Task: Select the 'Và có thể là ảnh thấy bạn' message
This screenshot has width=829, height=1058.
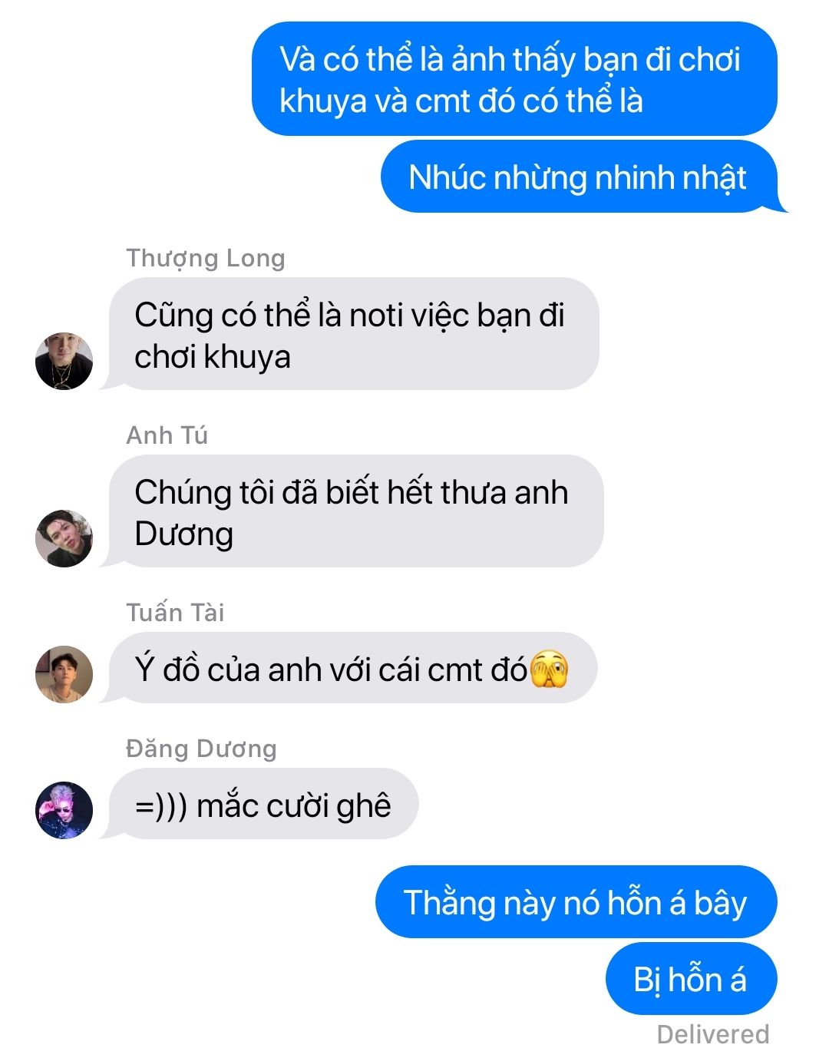Action: 514,79
